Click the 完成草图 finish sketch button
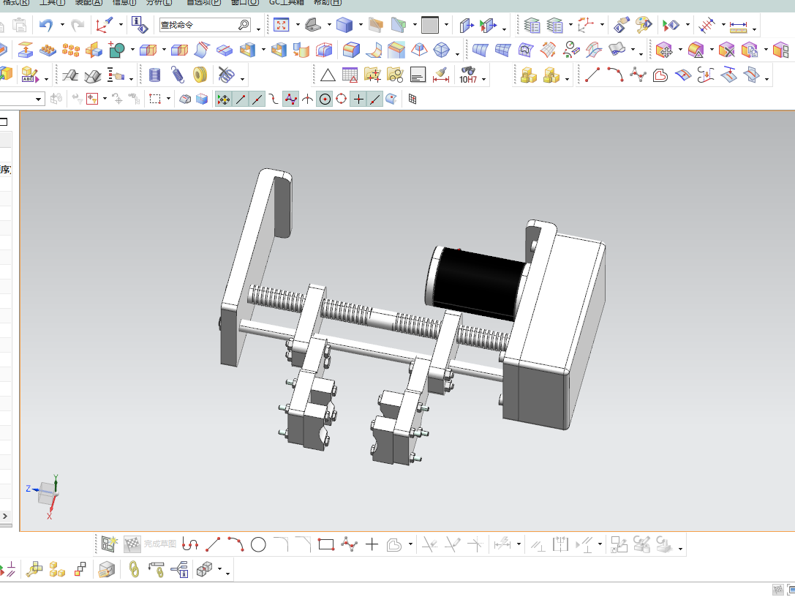The height and width of the screenshot is (597, 795). click(x=150, y=544)
